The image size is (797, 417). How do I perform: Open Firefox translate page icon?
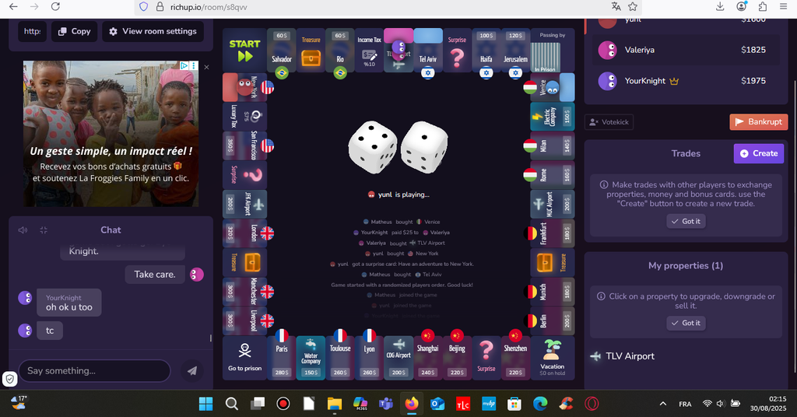(616, 6)
